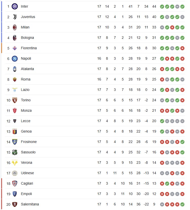Image resolution: width=190 pixels, height=210 pixels.
Task: Click the Napoli club badge
Action: (15, 58)
